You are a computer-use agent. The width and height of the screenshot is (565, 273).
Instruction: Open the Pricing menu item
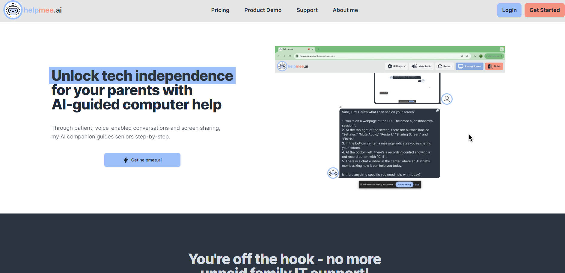click(220, 10)
